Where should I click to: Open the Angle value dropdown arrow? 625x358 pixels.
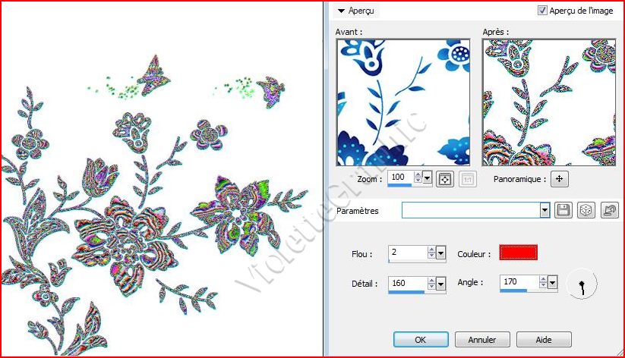coord(553,283)
